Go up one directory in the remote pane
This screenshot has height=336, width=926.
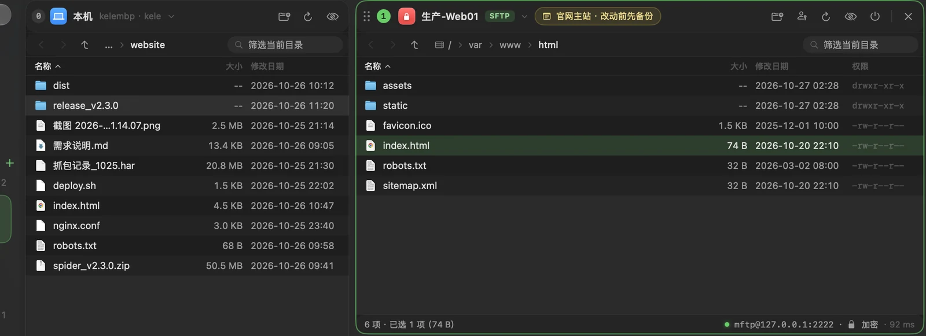pos(414,45)
